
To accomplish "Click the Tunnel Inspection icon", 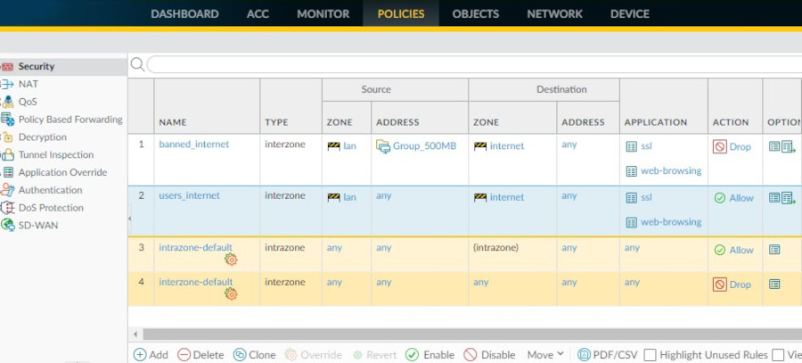I will [7, 154].
